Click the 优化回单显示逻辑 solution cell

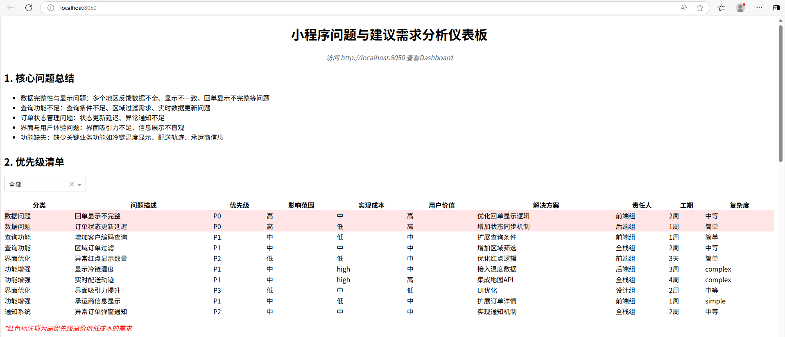pyautogui.click(x=546, y=216)
